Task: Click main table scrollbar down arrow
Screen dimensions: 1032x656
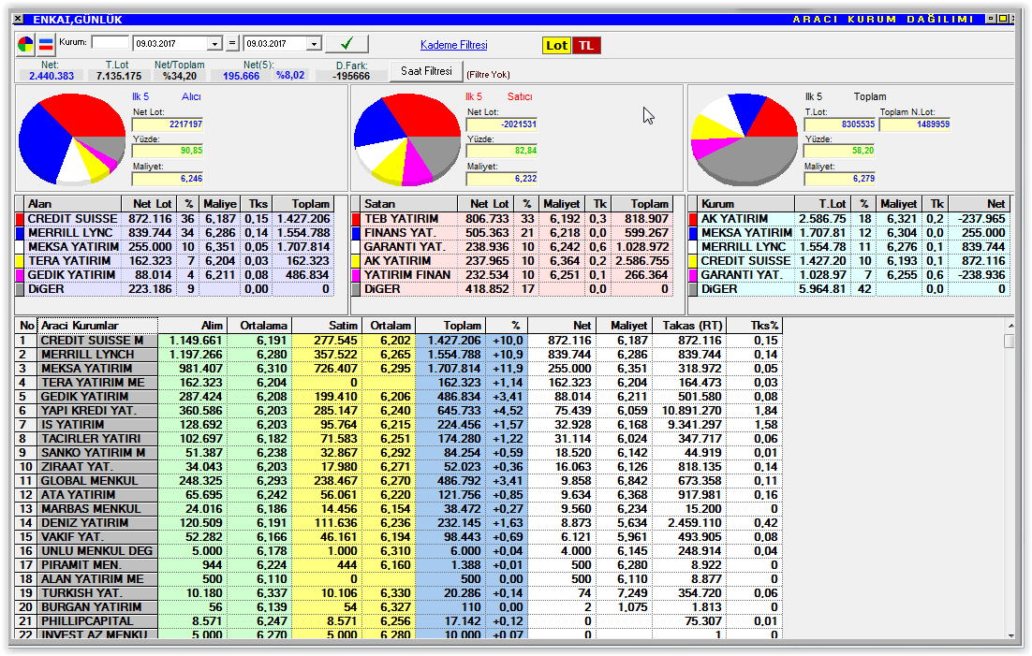Action: (1010, 635)
